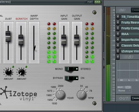Adjust the Output Gain fader handle

click(76, 40)
